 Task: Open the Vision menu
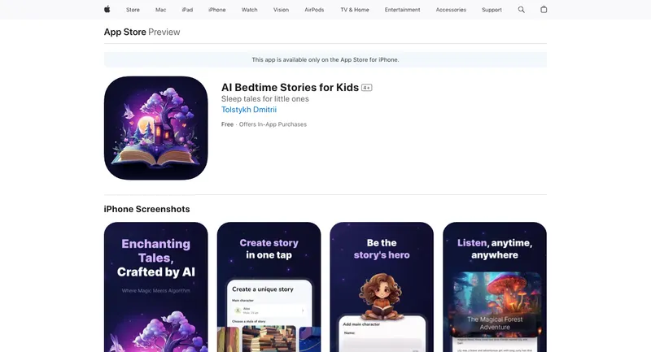click(x=281, y=10)
